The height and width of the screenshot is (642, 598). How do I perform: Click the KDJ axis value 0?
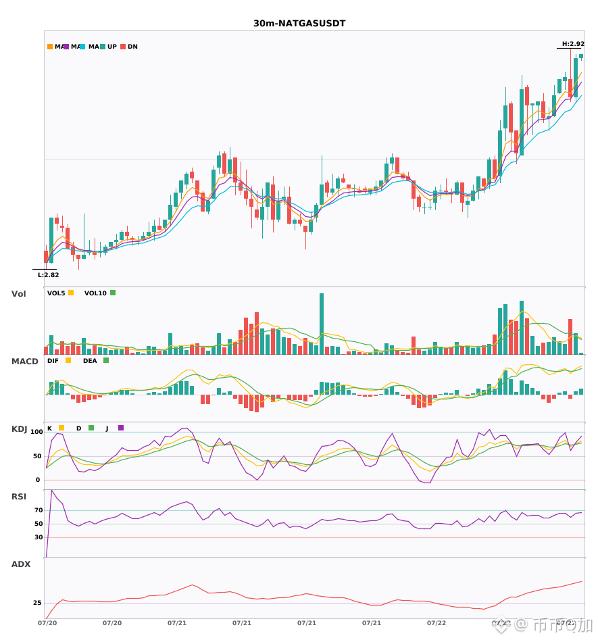(x=38, y=480)
